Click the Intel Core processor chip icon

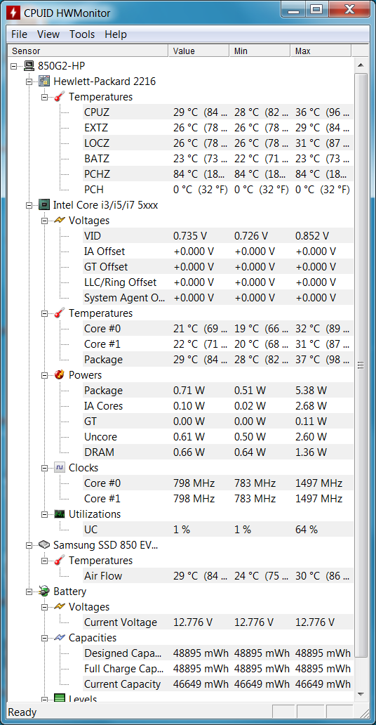[x=44, y=205]
